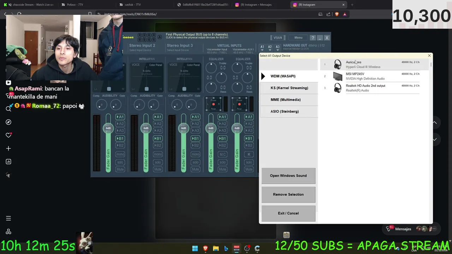This screenshot has height=254, width=452.
Task: Toggle M.C on Voicemeeter Input strip
Action: click(222, 154)
